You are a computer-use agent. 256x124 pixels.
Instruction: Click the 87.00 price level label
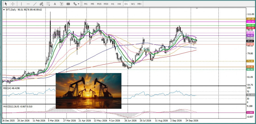pos(250,44)
